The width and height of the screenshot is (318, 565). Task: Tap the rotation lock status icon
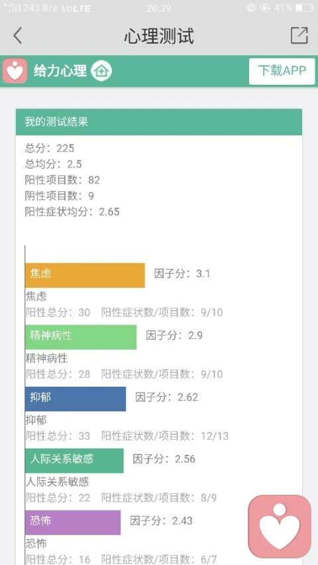tap(266, 8)
